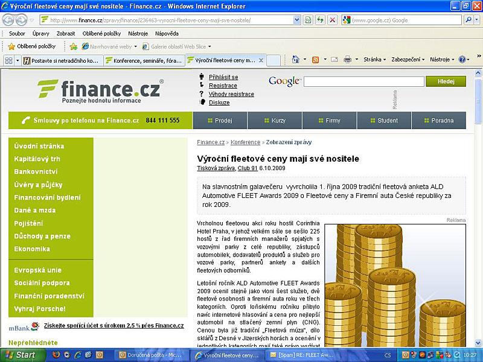Click the finance.cz logo
The image size is (483, 362).
(x=101, y=91)
